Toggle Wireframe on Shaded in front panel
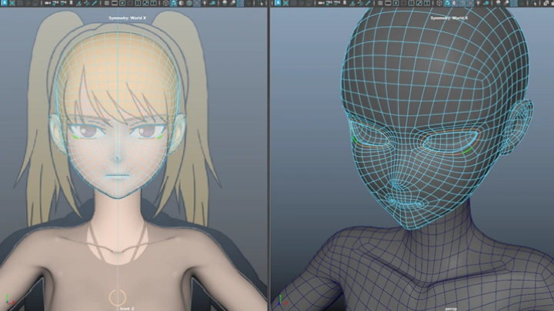 189,3
